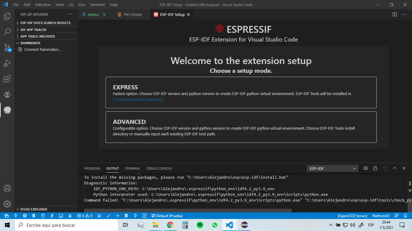Clean the build with the trash icon
Screen dimensions: 412x231
point(126,216)
